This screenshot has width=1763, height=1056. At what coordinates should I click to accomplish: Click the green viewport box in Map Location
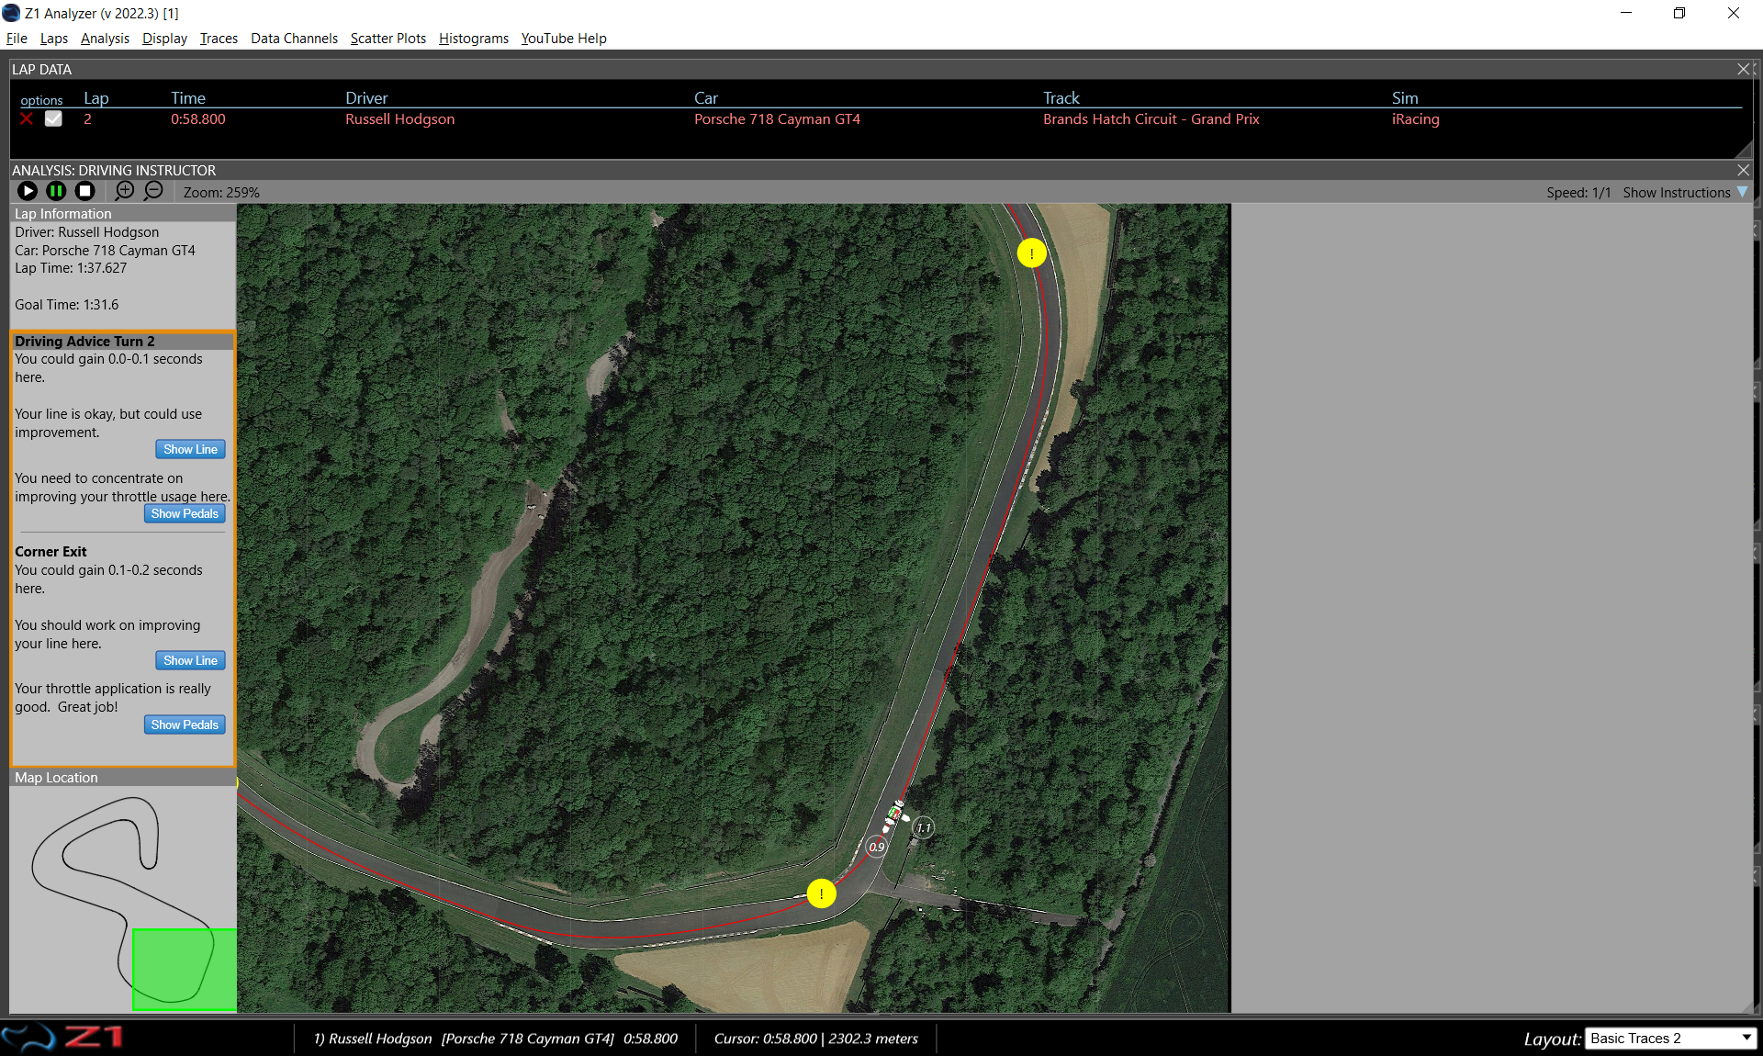pyautogui.click(x=185, y=970)
